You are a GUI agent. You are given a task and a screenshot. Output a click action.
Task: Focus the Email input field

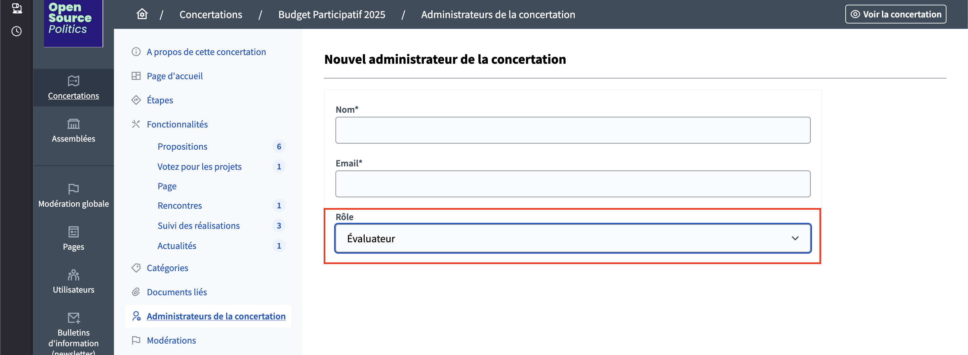click(573, 184)
